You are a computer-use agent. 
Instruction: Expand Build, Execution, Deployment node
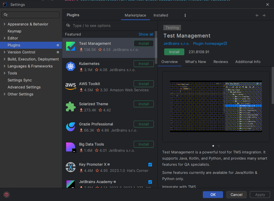pyautogui.click(x=4, y=59)
